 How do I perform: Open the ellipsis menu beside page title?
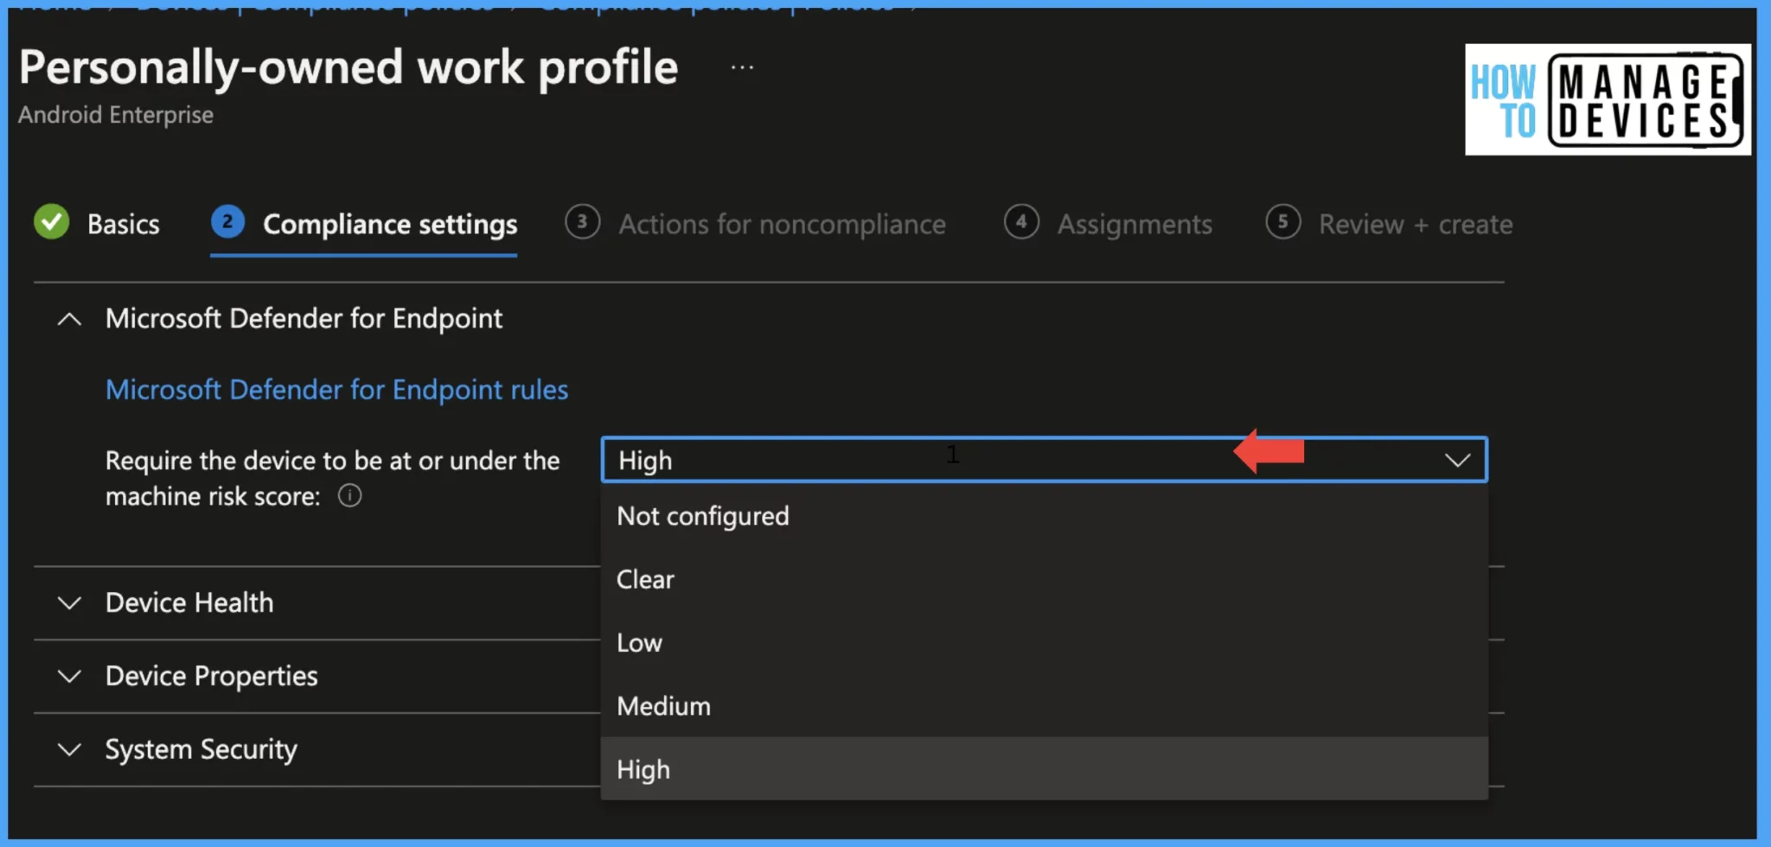coord(742,67)
